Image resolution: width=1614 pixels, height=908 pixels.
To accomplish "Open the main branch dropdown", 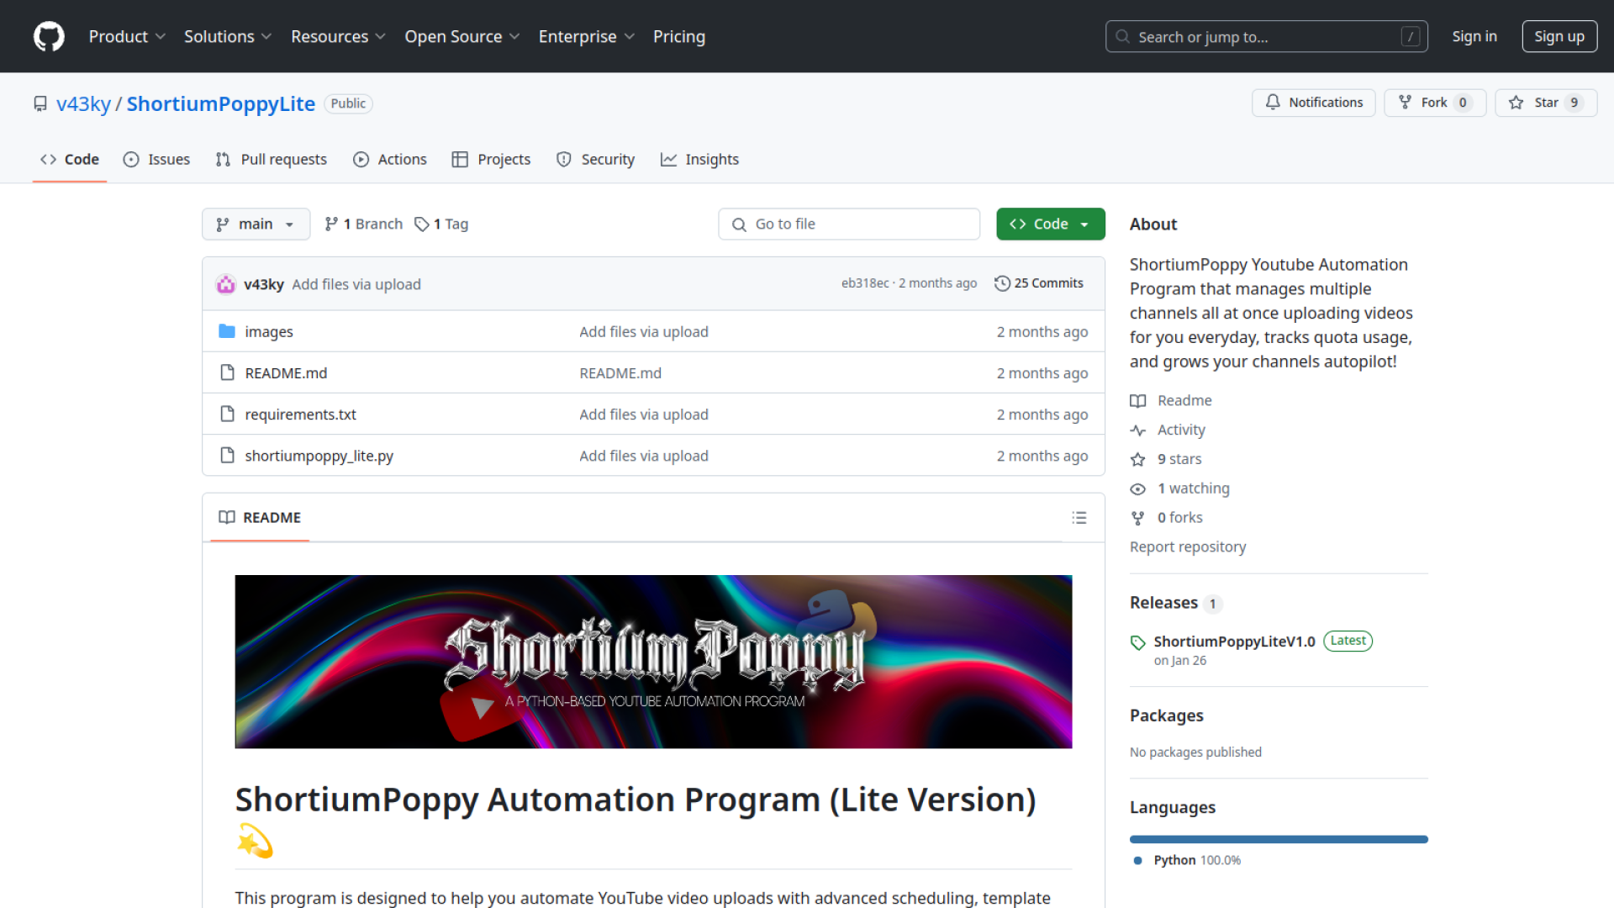I will click(256, 224).
